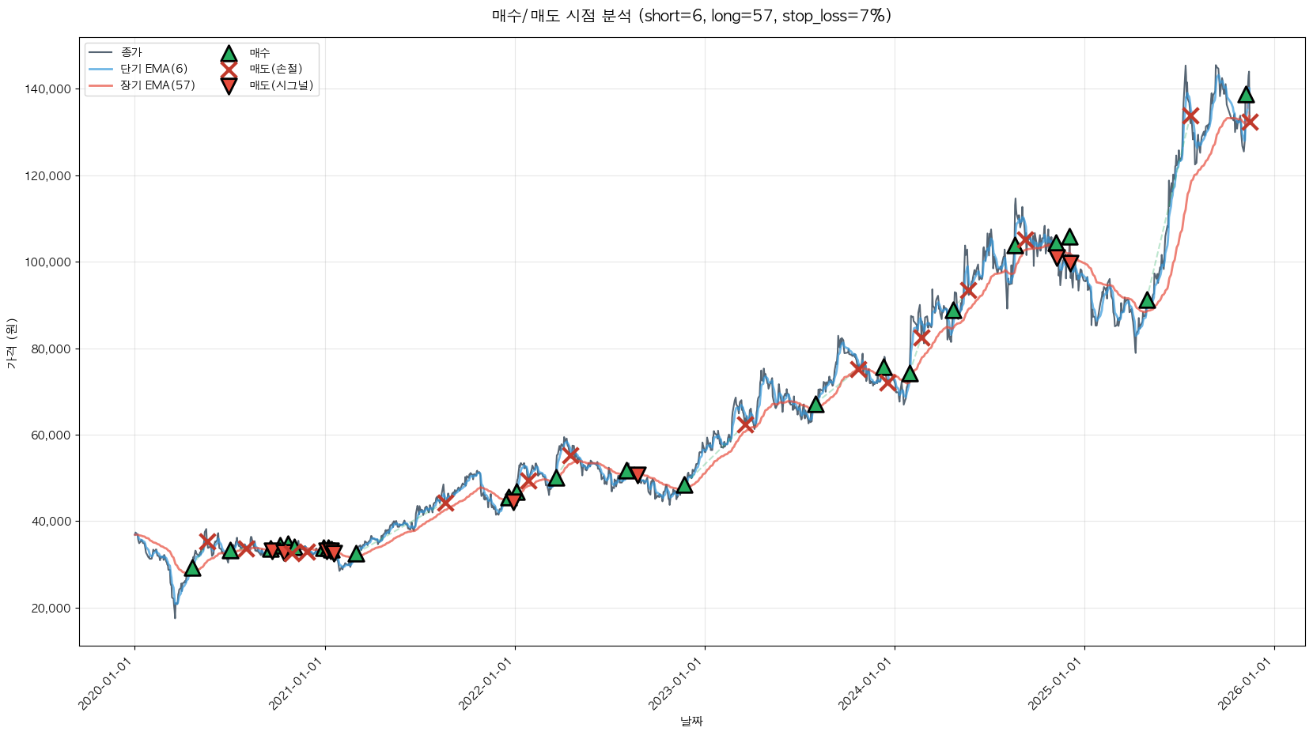1313x735 pixels.
Task: Click the 가격 (원) y-axis title
Action: pos(11,343)
